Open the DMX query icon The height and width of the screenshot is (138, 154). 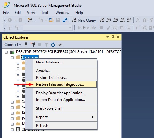click(115, 20)
